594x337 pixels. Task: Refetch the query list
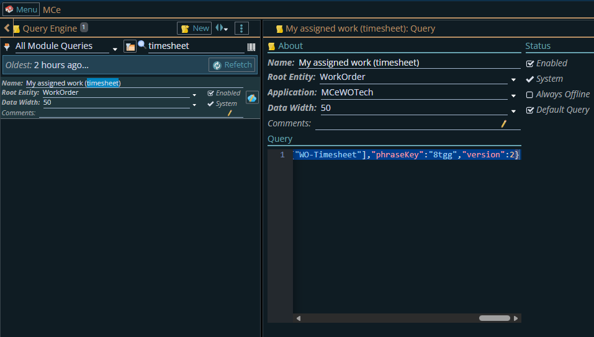[x=232, y=65]
